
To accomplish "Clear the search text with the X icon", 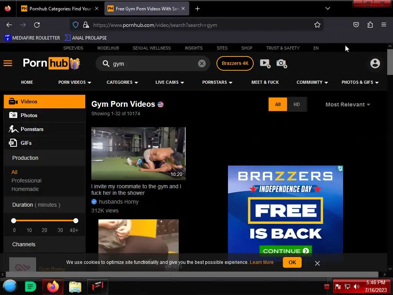I will point(202,63).
